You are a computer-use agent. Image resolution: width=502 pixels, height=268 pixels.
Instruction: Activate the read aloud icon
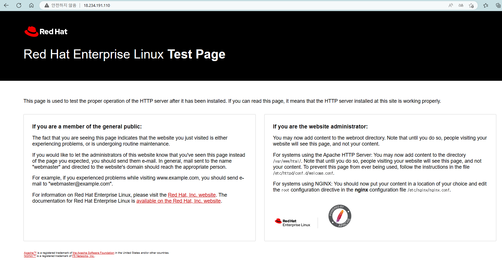(x=451, y=5)
